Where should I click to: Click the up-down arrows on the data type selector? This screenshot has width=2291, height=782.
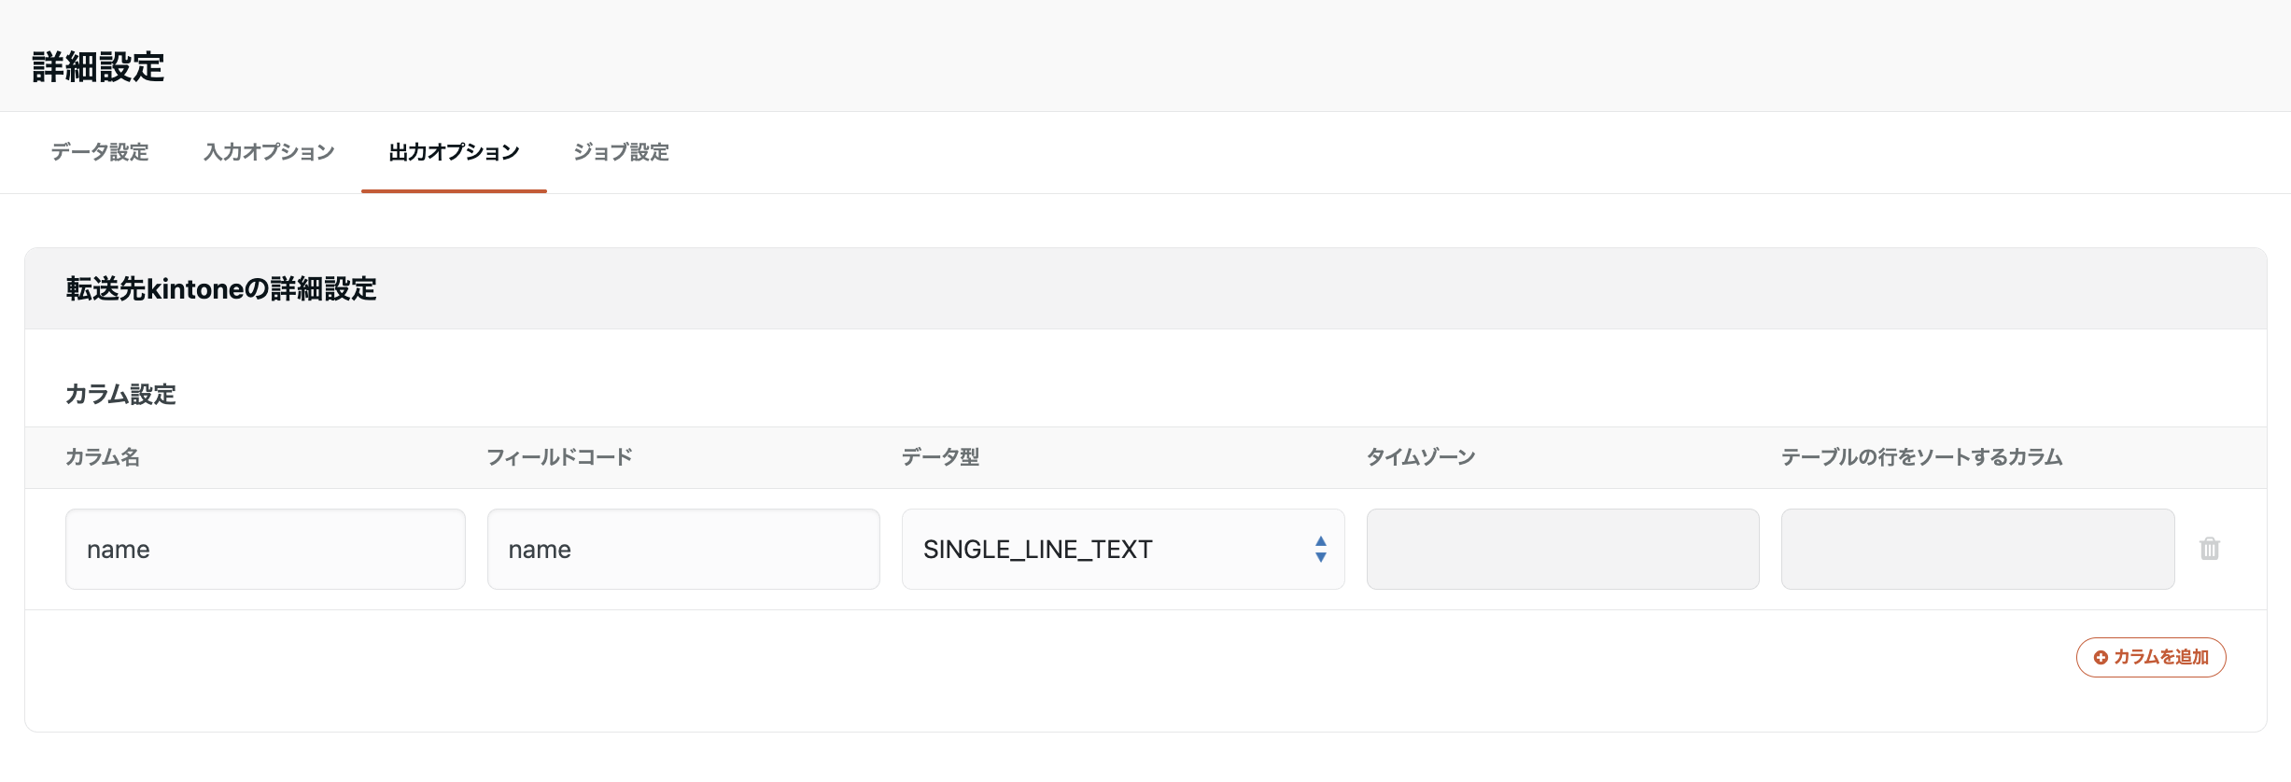1321,549
